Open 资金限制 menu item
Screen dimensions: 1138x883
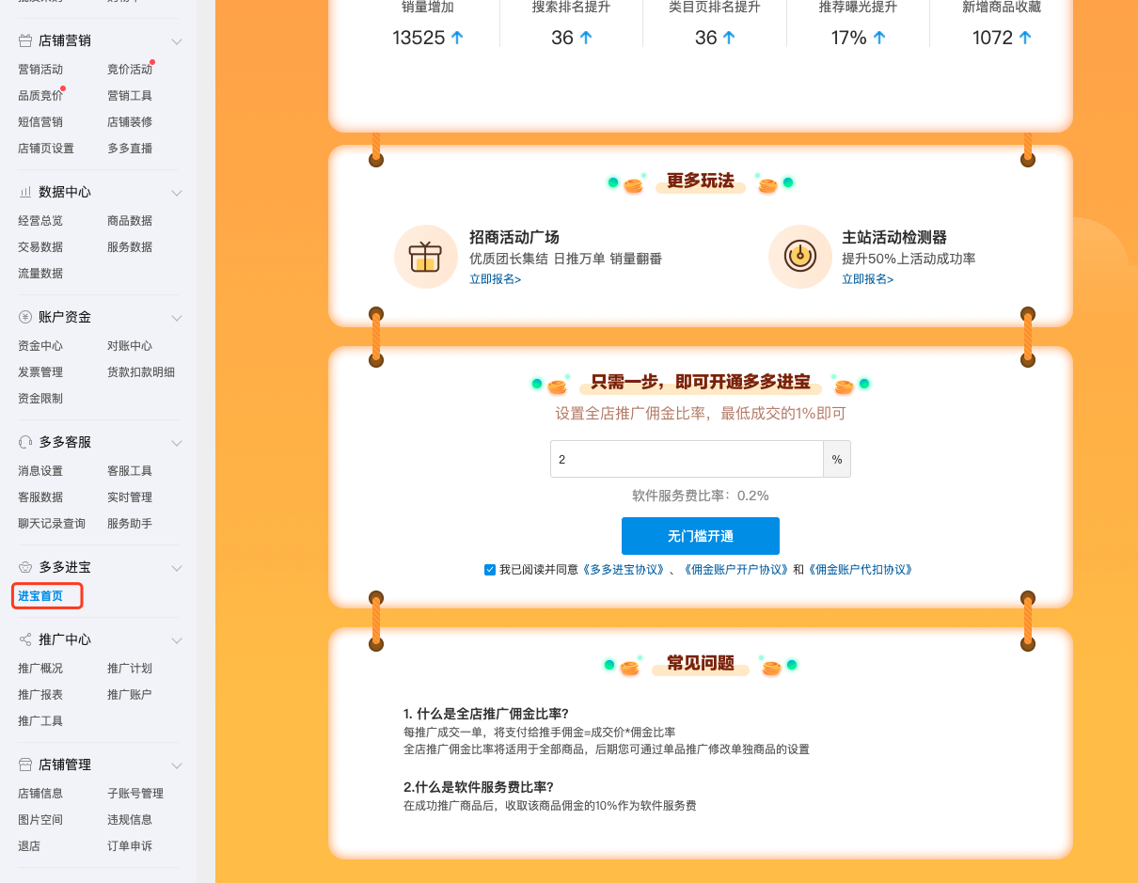pos(40,399)
